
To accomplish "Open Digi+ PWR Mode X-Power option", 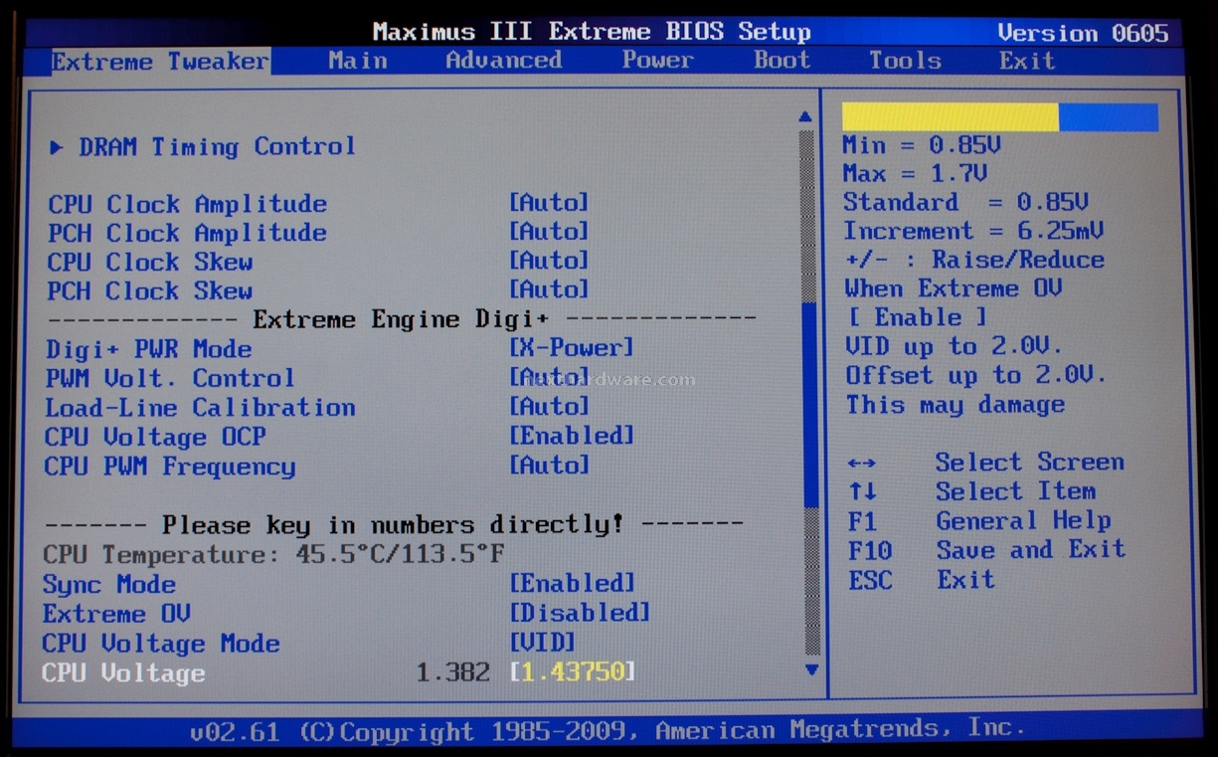I will pos(572,347).
